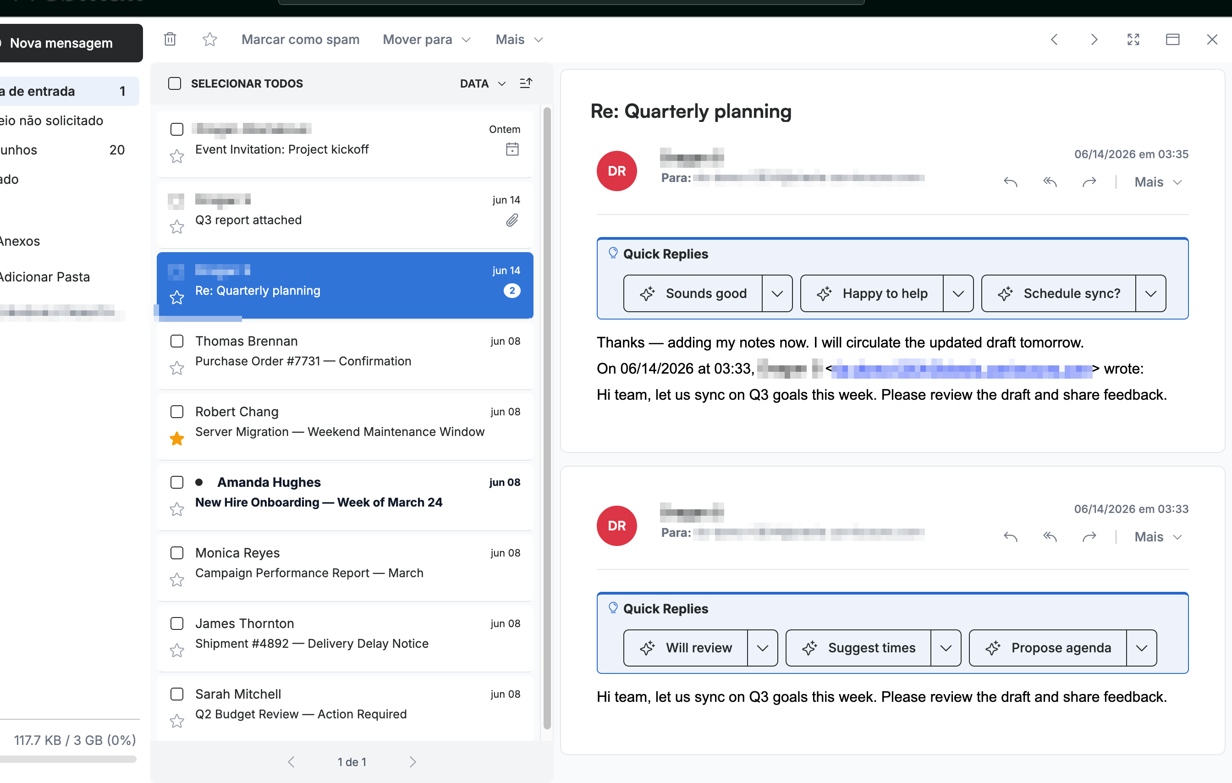Go to next page of email list

(413, 762)
